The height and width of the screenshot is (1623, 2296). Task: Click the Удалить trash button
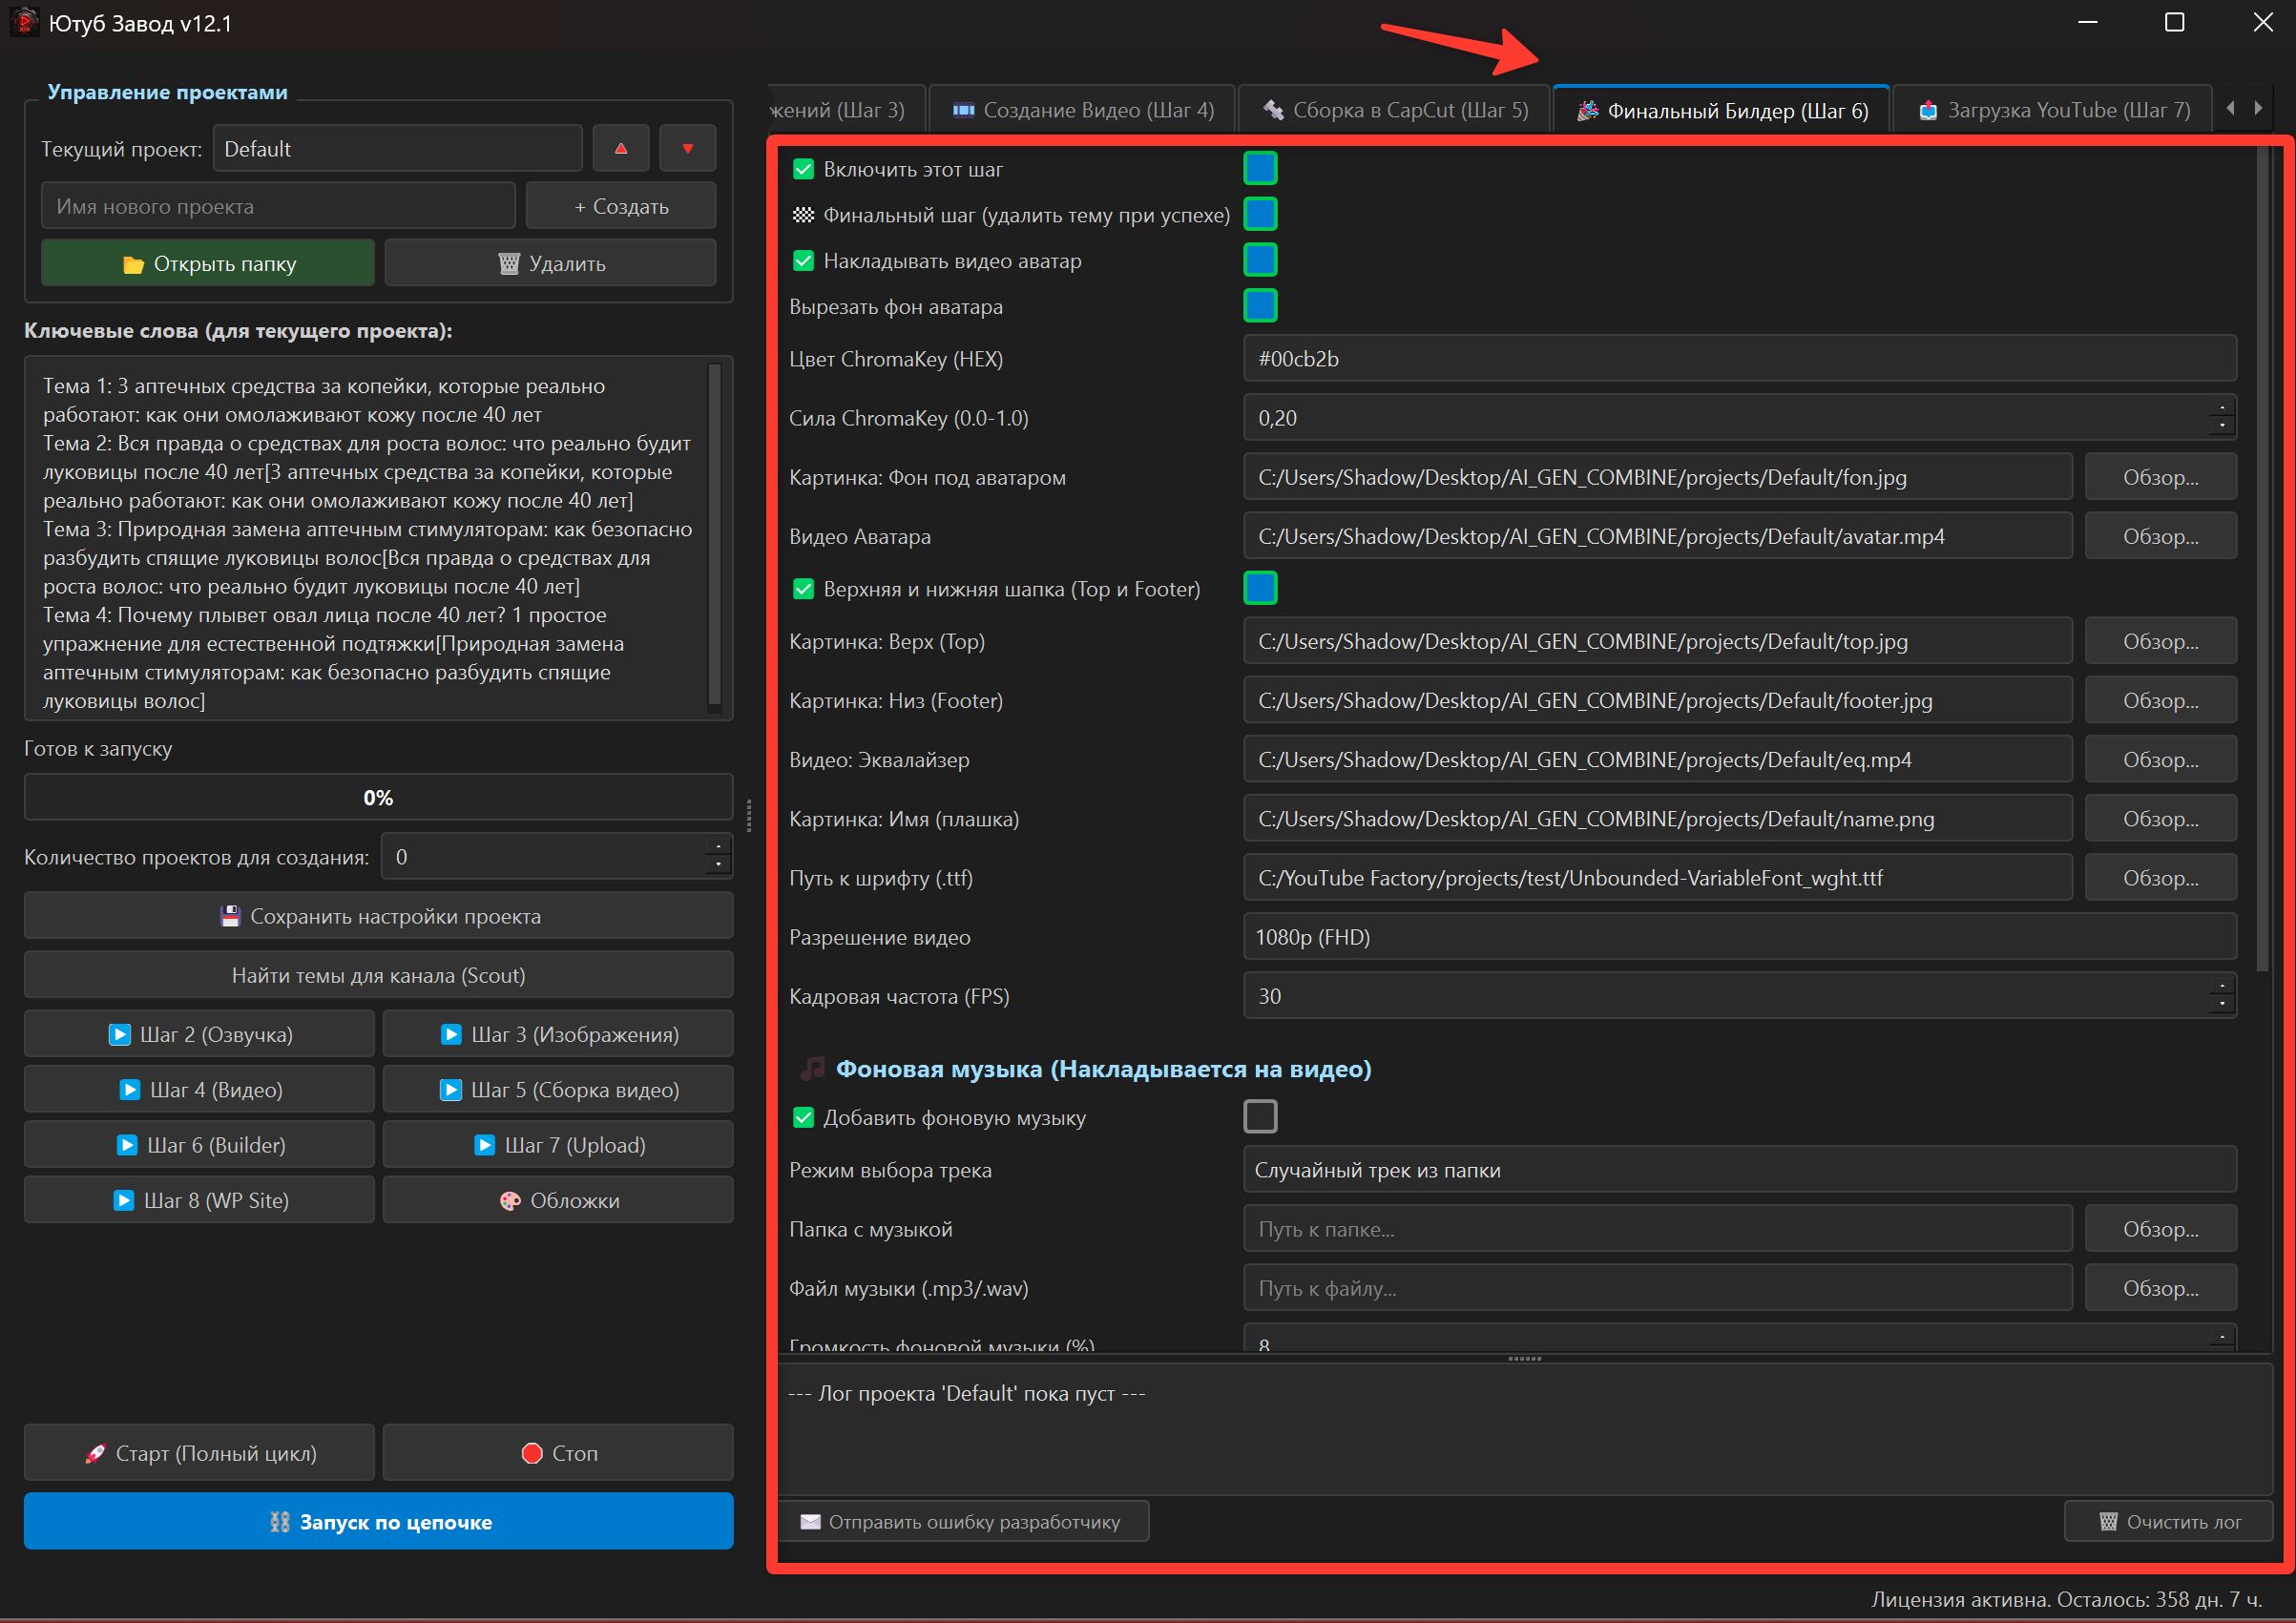(x=550, y=263)
